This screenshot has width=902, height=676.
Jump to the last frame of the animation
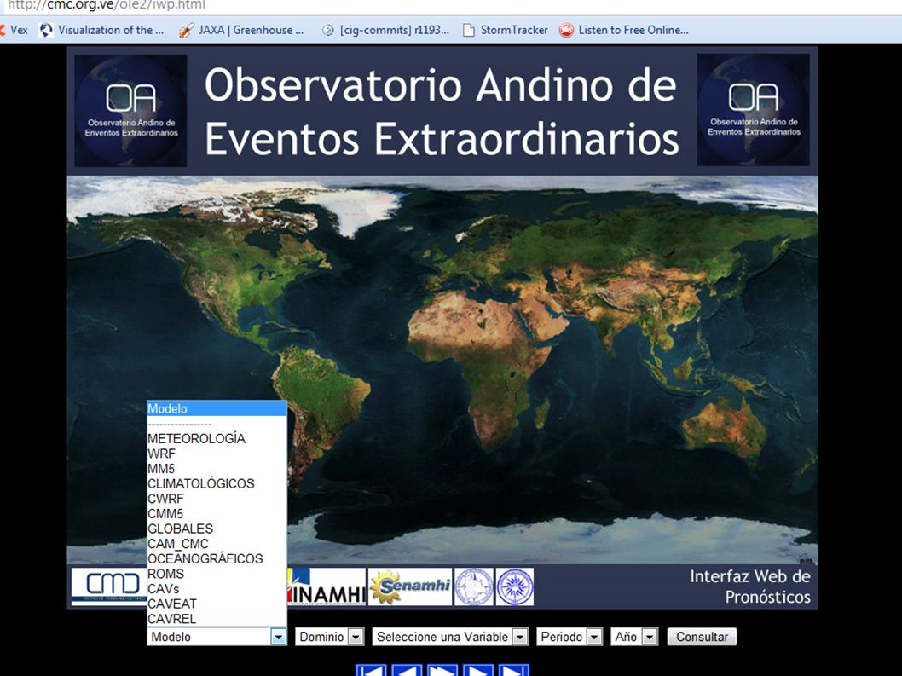point(514,670)
